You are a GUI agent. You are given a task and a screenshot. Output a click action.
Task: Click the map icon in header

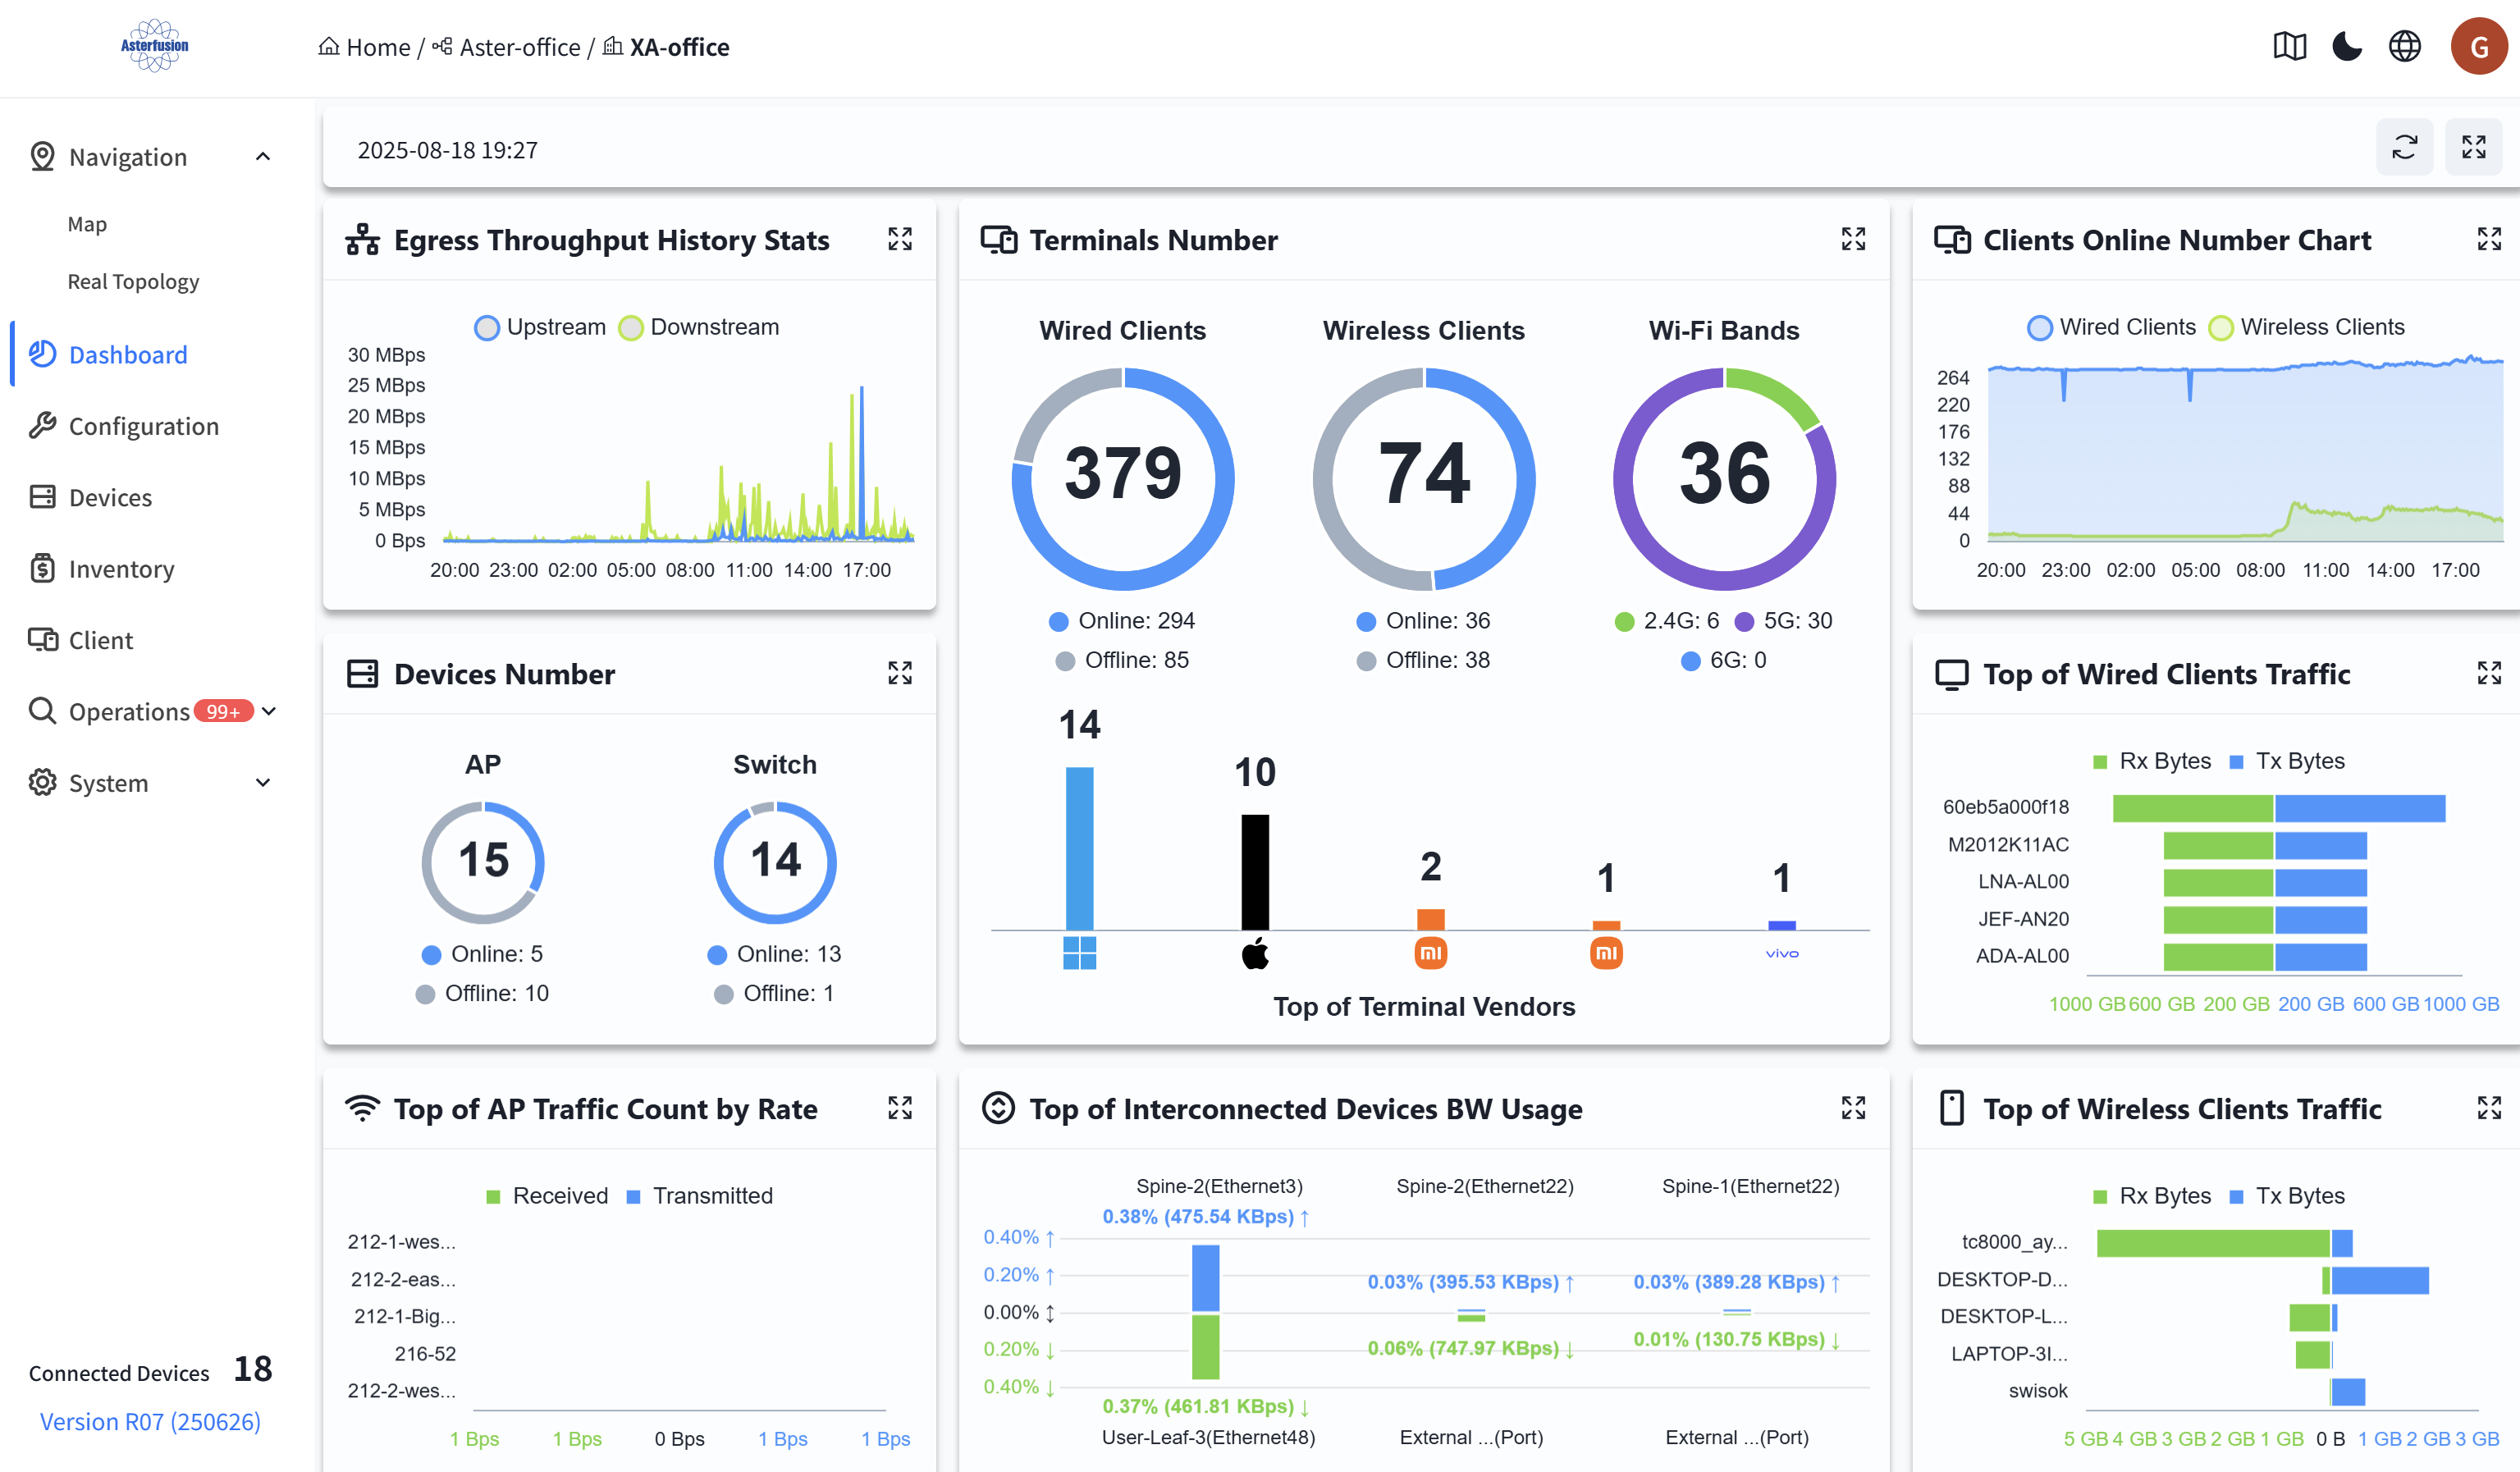2289,46
